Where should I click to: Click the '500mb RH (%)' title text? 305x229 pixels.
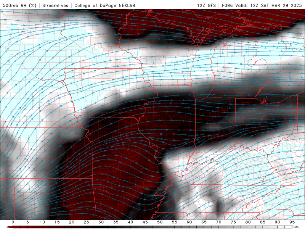pos(19,5)
